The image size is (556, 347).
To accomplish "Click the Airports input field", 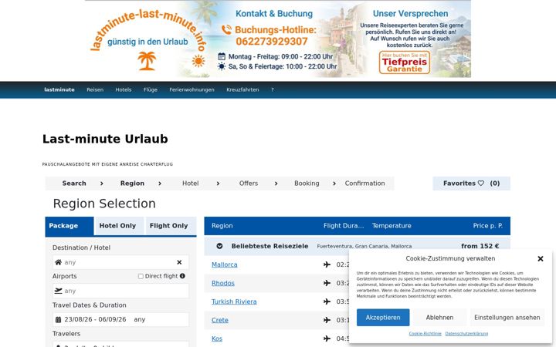I will [x=120, y=291].
